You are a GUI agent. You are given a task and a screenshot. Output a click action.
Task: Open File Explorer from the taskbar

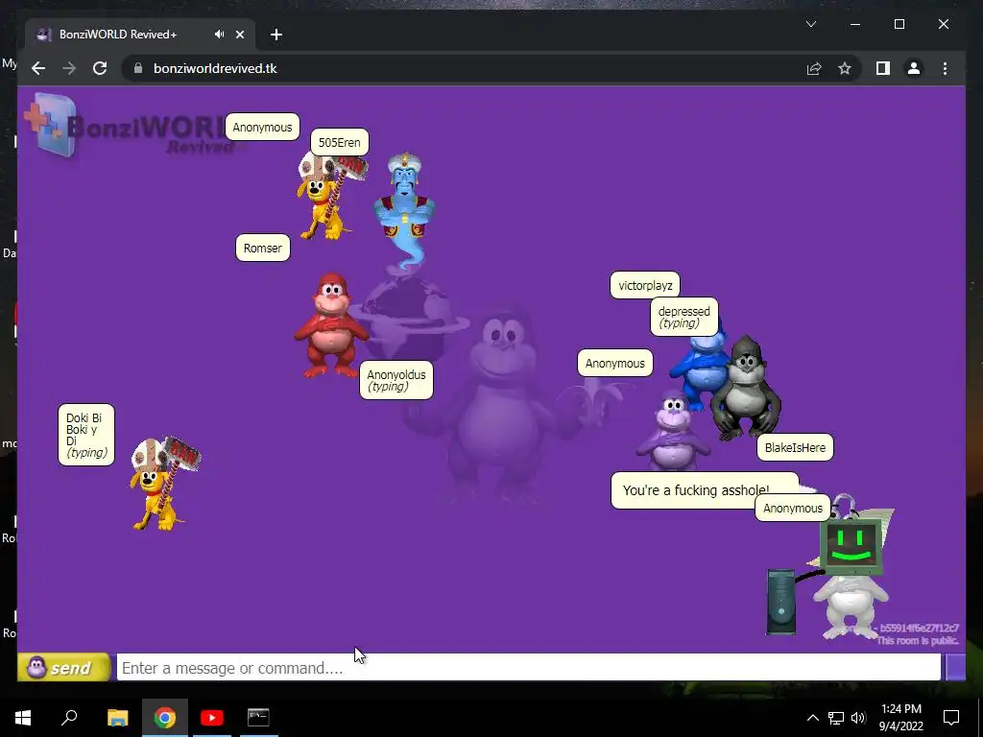117,718
